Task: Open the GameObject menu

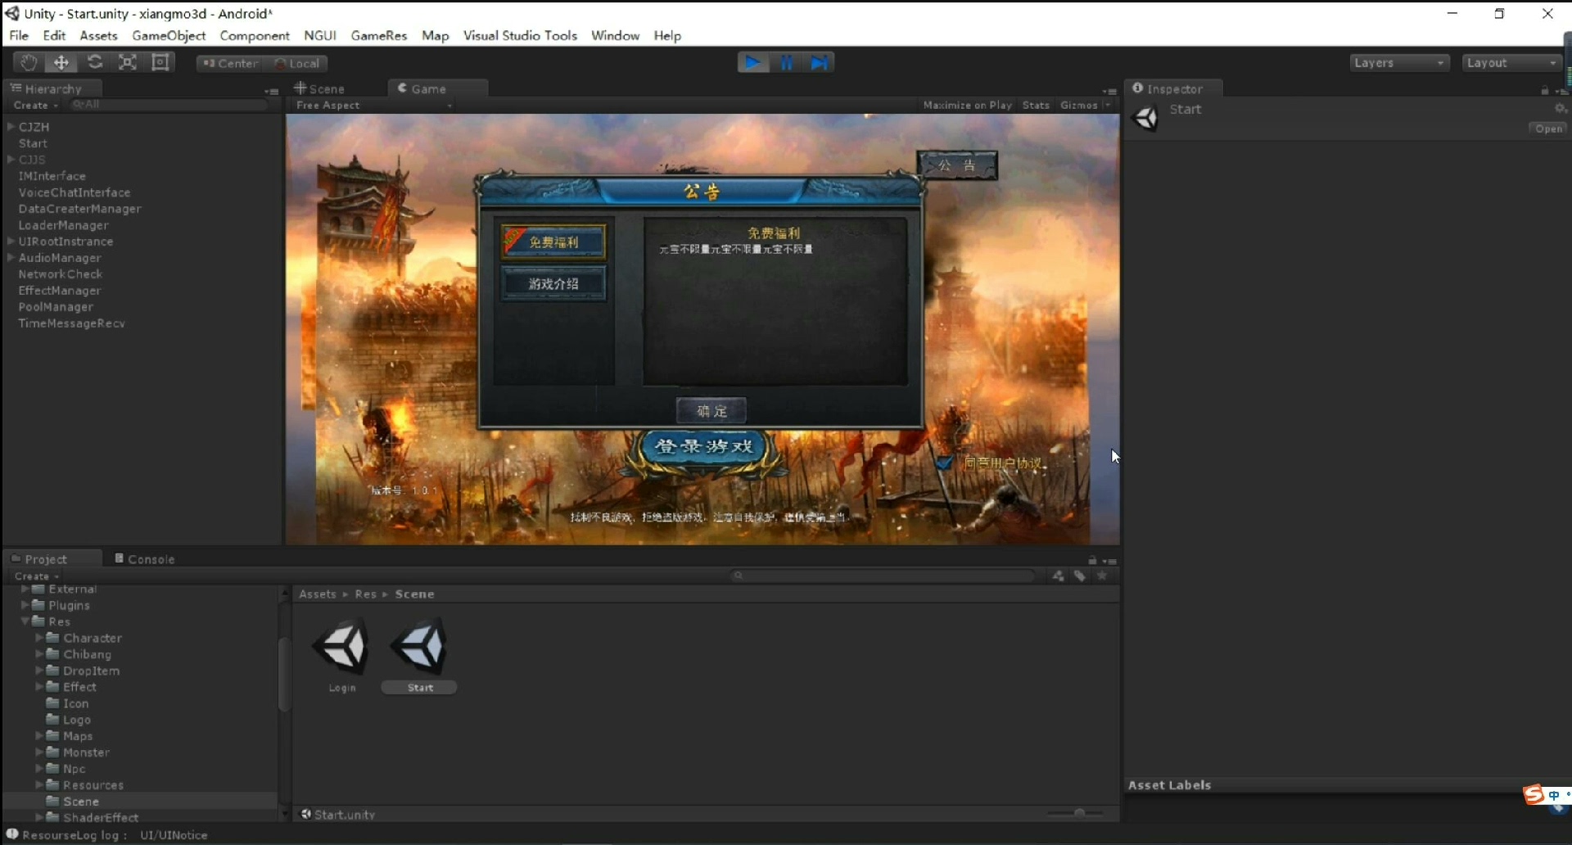Action: [x=169, y=36]
